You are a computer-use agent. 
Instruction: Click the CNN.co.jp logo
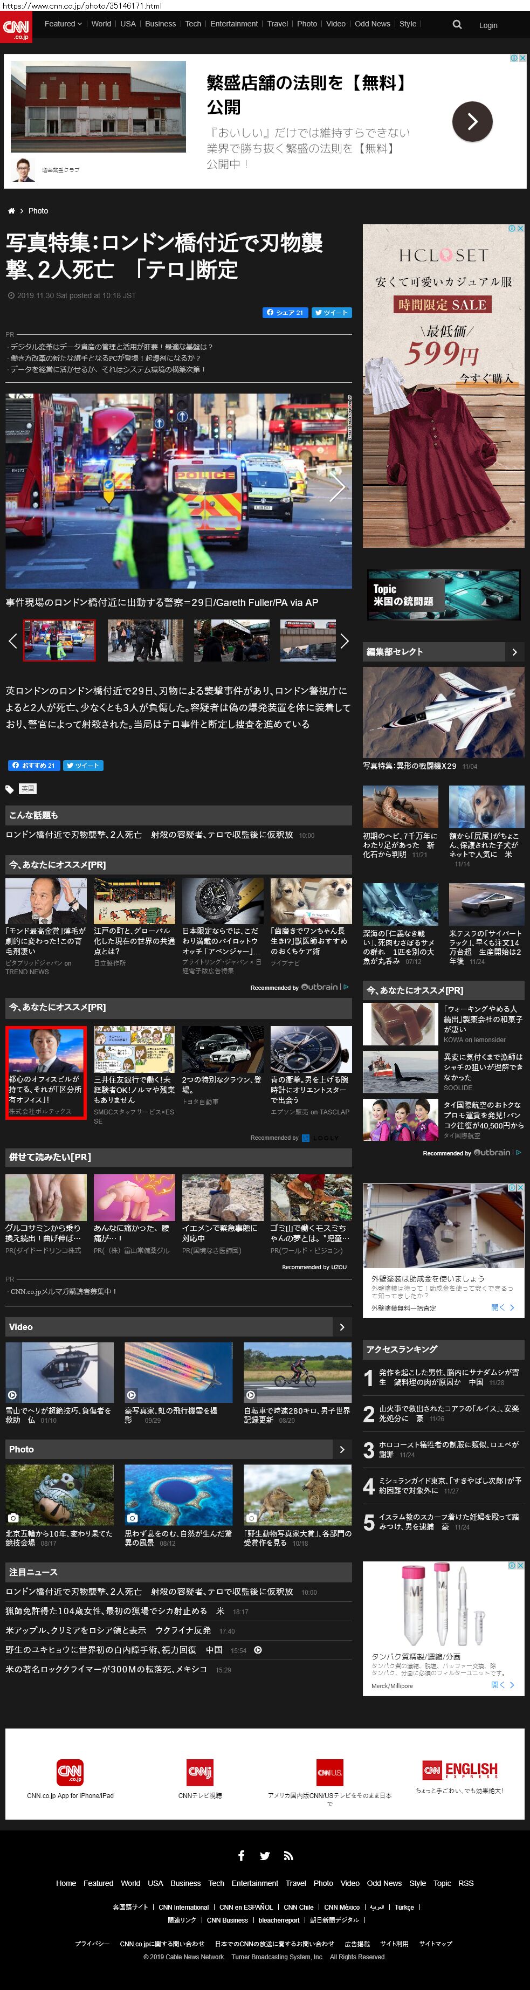(x=16, y=28)
